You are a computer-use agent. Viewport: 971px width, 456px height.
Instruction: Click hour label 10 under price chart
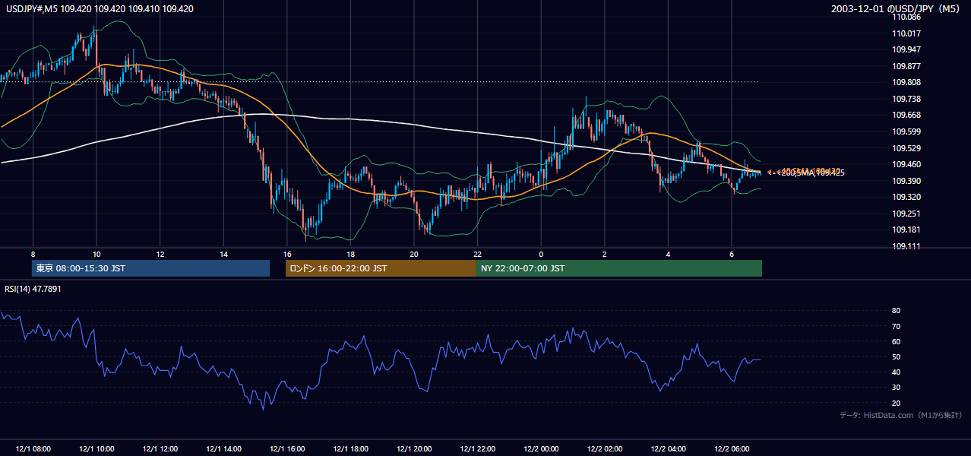pos(96,254)
